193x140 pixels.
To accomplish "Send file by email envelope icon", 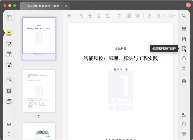I will tap(184, 68).
